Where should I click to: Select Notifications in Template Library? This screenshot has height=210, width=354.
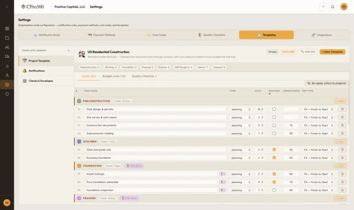click(46, 71)
